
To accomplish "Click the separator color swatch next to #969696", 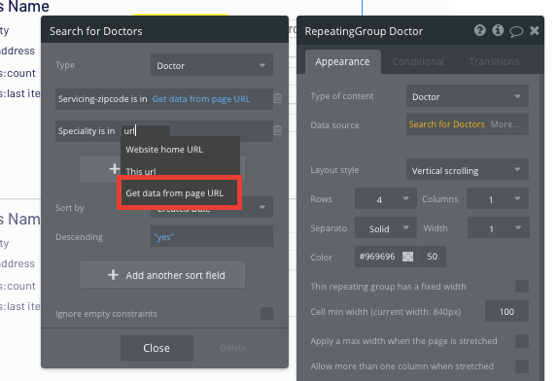I will pyautogui.click(x=407, y=257).
